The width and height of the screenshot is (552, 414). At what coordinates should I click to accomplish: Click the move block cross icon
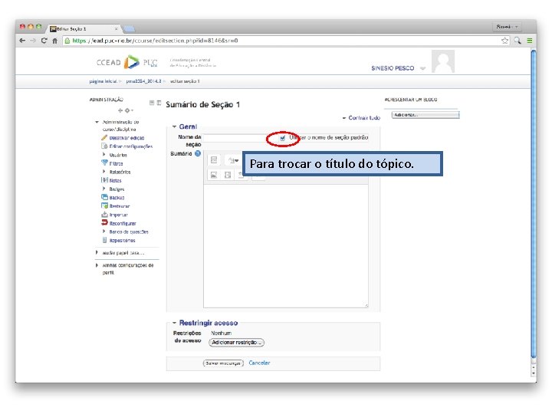click(120, 110)
